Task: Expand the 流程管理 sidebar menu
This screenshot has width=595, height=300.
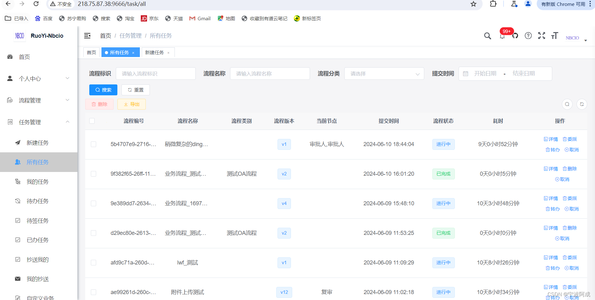Action: (39, 100)
